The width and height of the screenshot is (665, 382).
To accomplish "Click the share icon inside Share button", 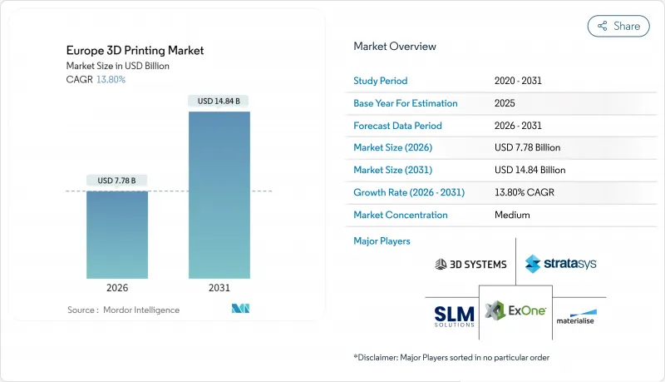I will (x=603, y=26).
